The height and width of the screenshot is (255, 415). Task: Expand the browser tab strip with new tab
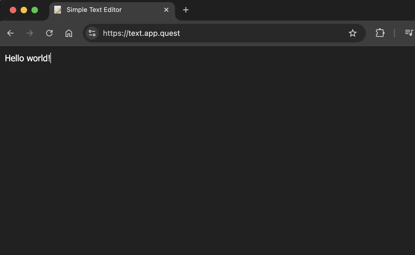[x=186, y=10]
